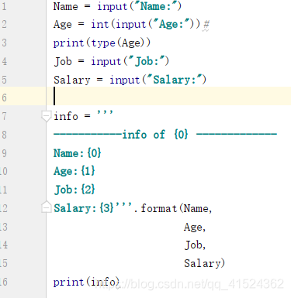Click the 'Job,' format argument

pos(195,245)
